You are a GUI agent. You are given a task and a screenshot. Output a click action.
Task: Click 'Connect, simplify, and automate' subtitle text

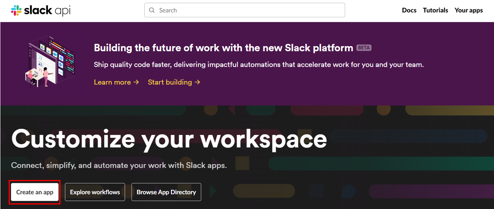119,165
